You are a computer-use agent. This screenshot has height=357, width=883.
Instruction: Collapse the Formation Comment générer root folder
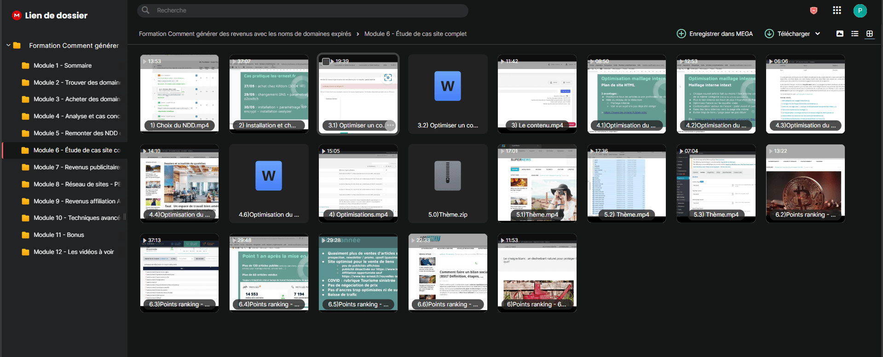click(x=8, y=45)
